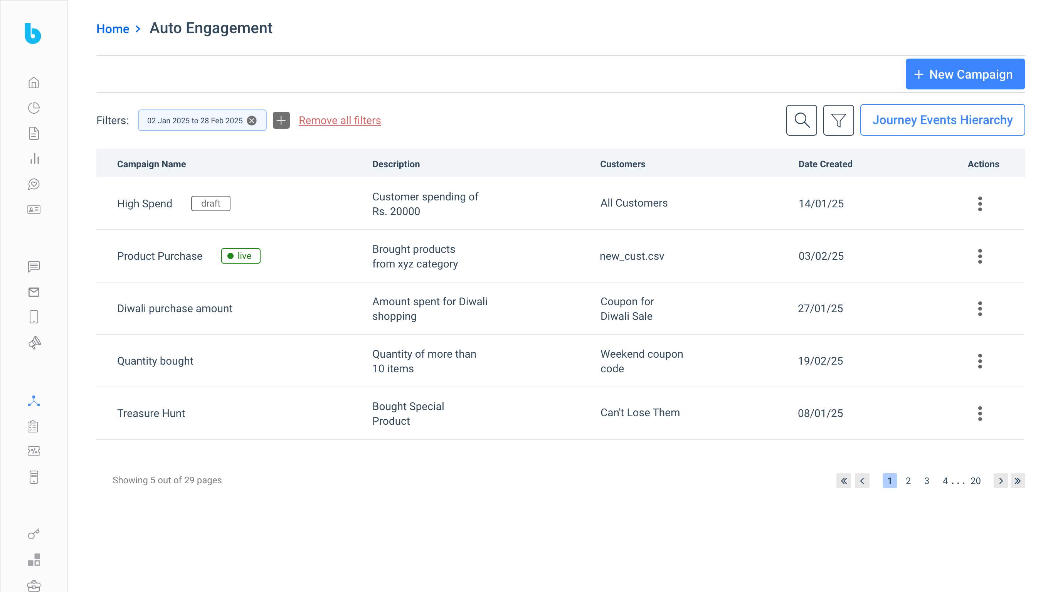Open actions menu for High Spend campaign
Viewport: 1053px width, 592px height.
[x=980, y=203]
